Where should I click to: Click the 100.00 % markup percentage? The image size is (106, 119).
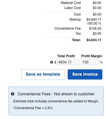point(94,23)
